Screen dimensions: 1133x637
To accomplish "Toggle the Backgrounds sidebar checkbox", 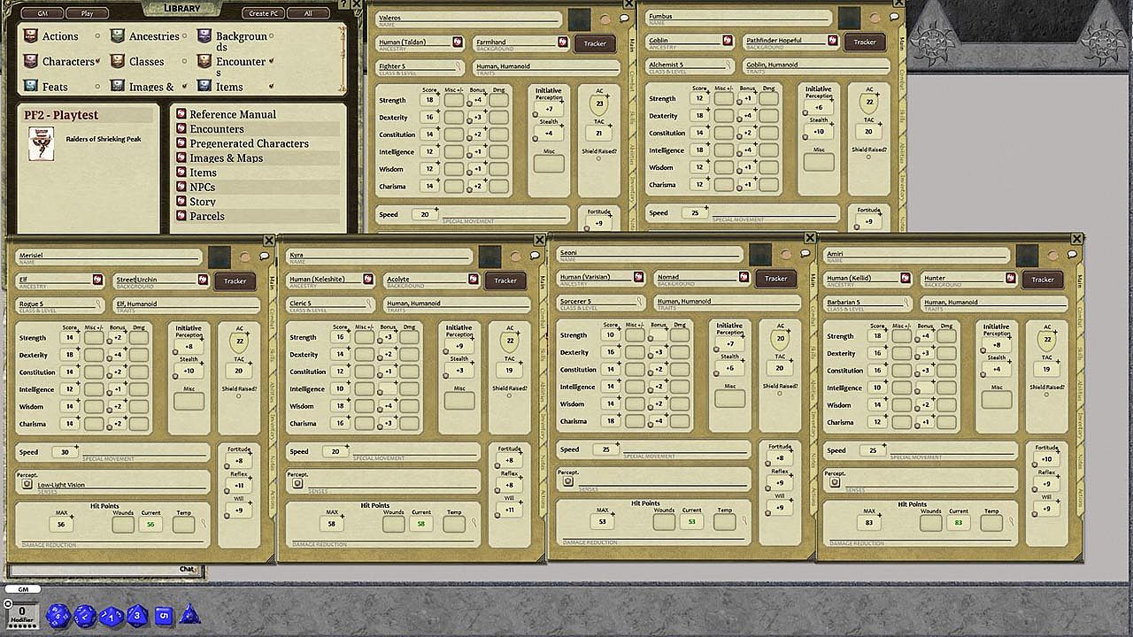I will (271, 36).
